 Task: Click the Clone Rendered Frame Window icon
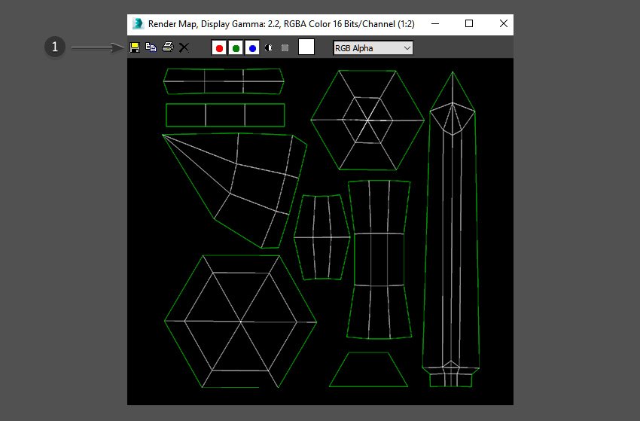[151, 47]
